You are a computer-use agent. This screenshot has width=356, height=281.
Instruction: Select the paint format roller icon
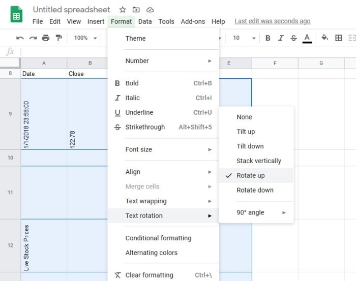tap(58, 38)
